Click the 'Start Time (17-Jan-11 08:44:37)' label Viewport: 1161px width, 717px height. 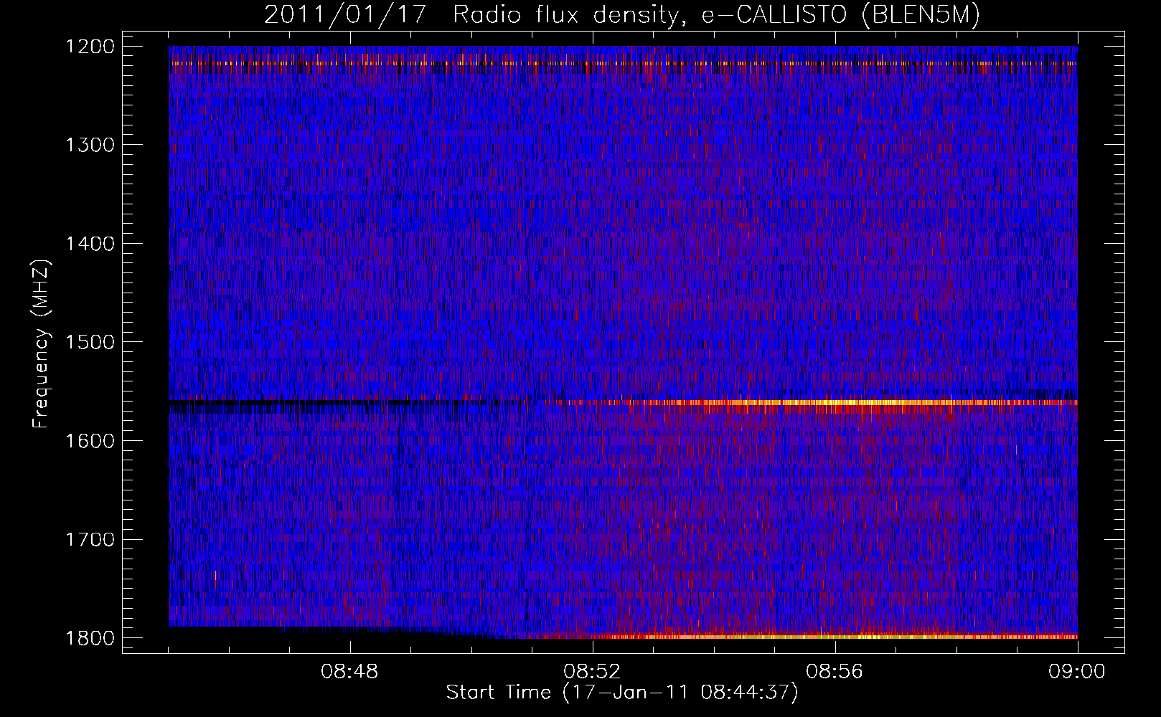point(622,693)
